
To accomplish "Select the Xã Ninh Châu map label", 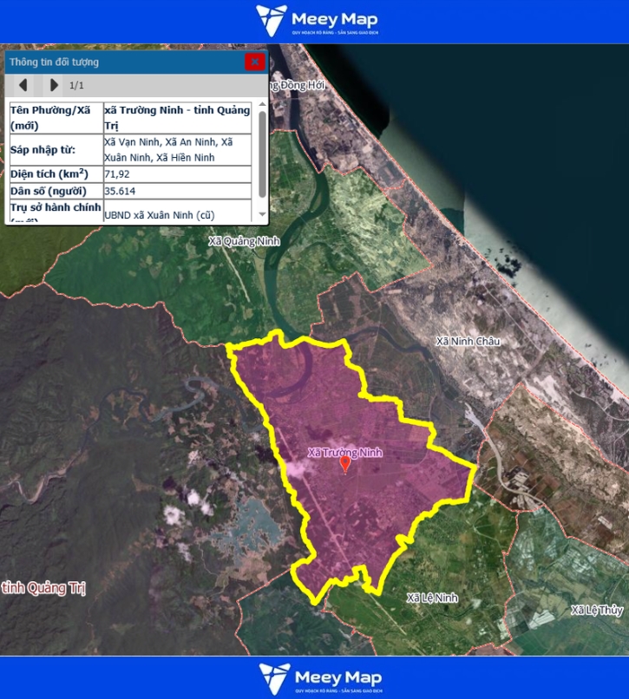I will point(468,342).
